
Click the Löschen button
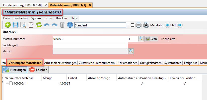tap(38, 70)
